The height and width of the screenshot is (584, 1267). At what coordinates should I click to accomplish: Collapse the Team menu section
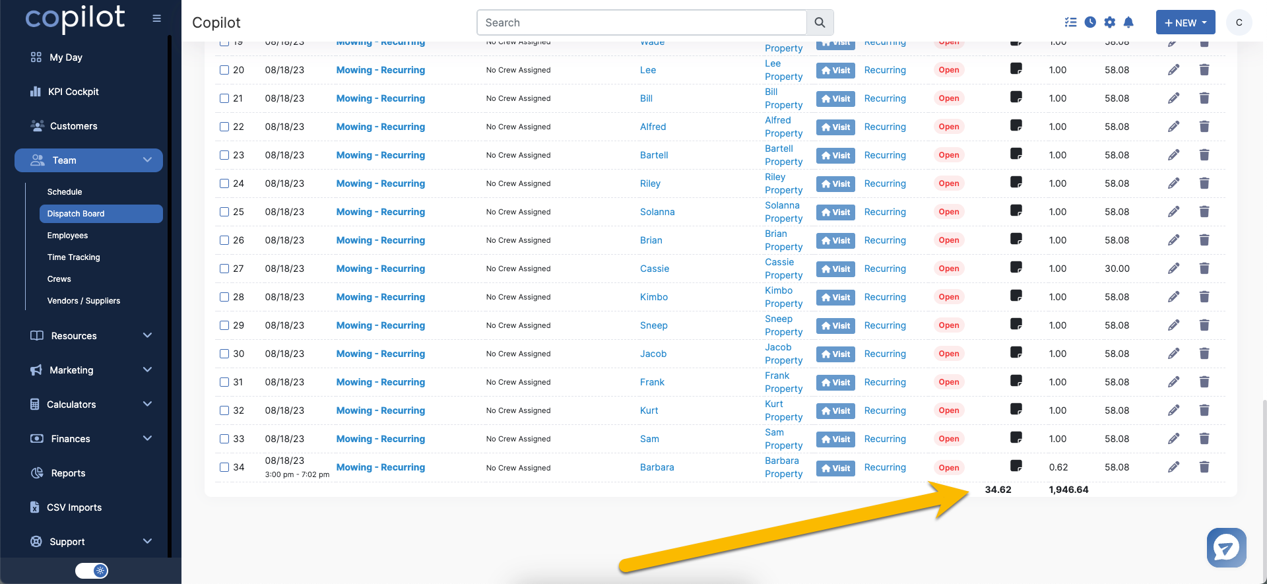click(x=88, y=160)
